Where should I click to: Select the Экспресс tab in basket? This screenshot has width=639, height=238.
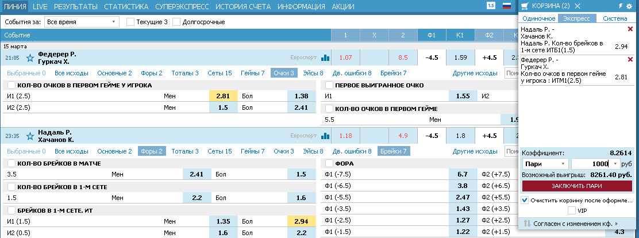tap(577, 18)
